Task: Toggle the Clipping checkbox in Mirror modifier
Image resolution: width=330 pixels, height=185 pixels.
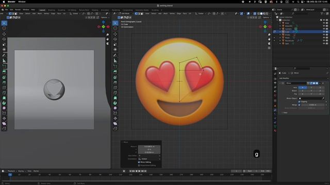Action: coord(299,102)
